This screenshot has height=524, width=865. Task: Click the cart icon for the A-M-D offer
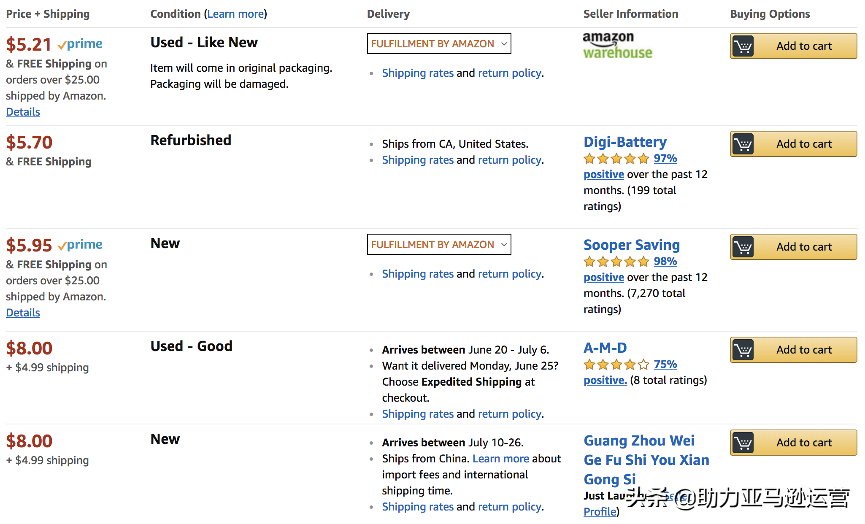pos(743,350)
